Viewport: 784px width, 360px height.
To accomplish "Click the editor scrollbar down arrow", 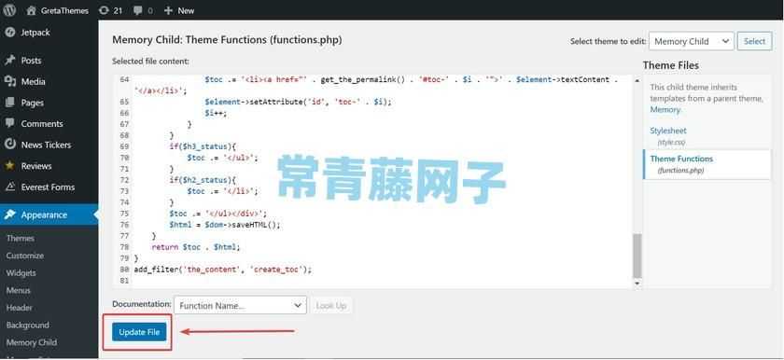I will (x=637, y=284).
